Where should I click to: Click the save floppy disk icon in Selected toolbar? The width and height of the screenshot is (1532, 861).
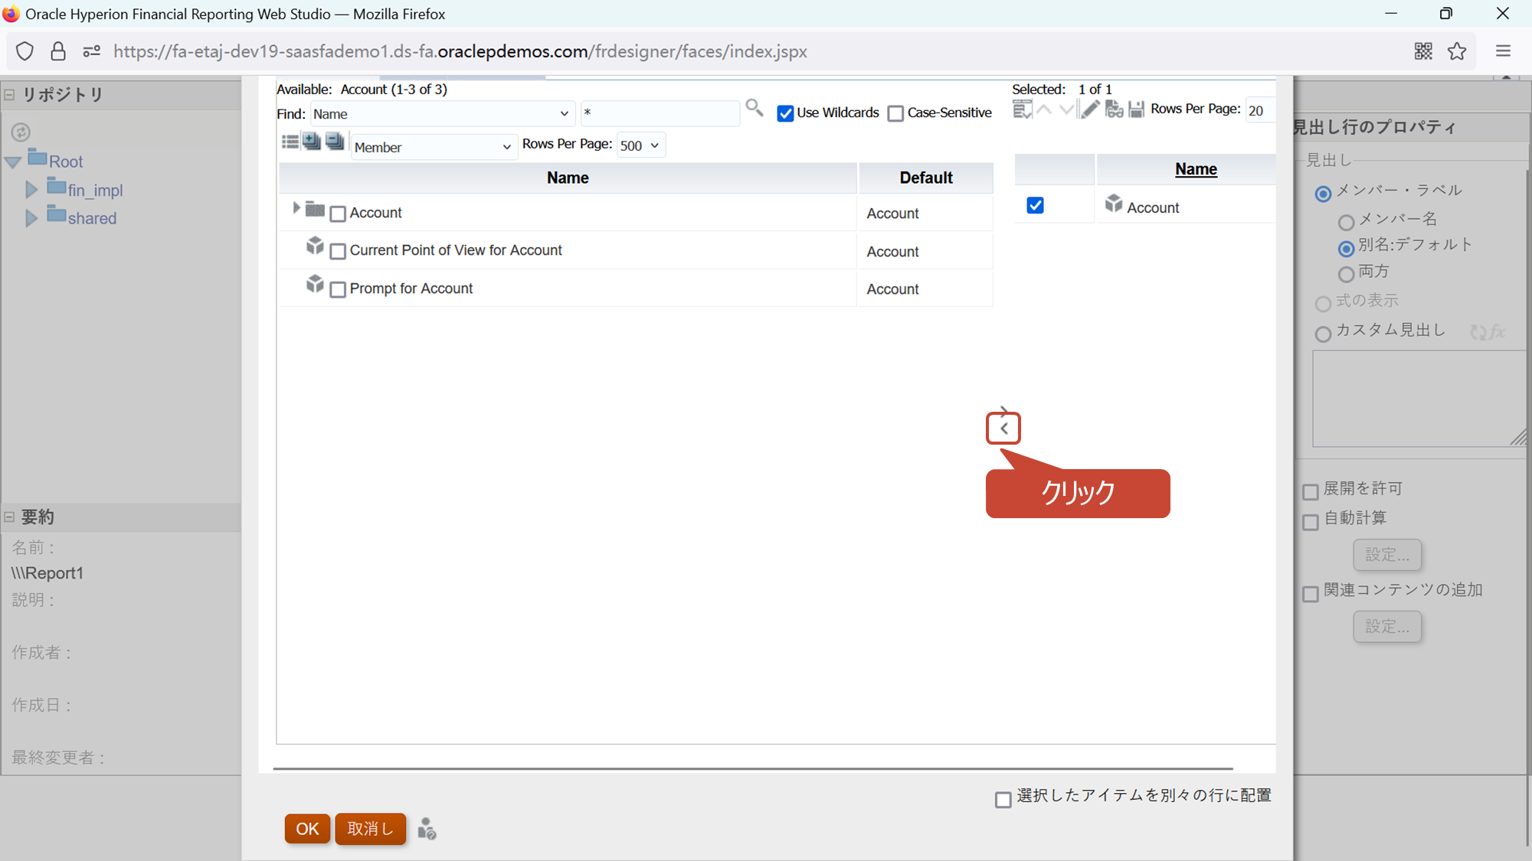pyautogui.click(x=1136, y=109)
